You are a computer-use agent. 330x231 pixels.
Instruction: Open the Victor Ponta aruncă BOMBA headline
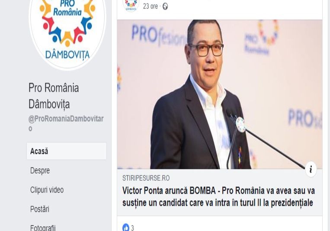pos(218,197)
